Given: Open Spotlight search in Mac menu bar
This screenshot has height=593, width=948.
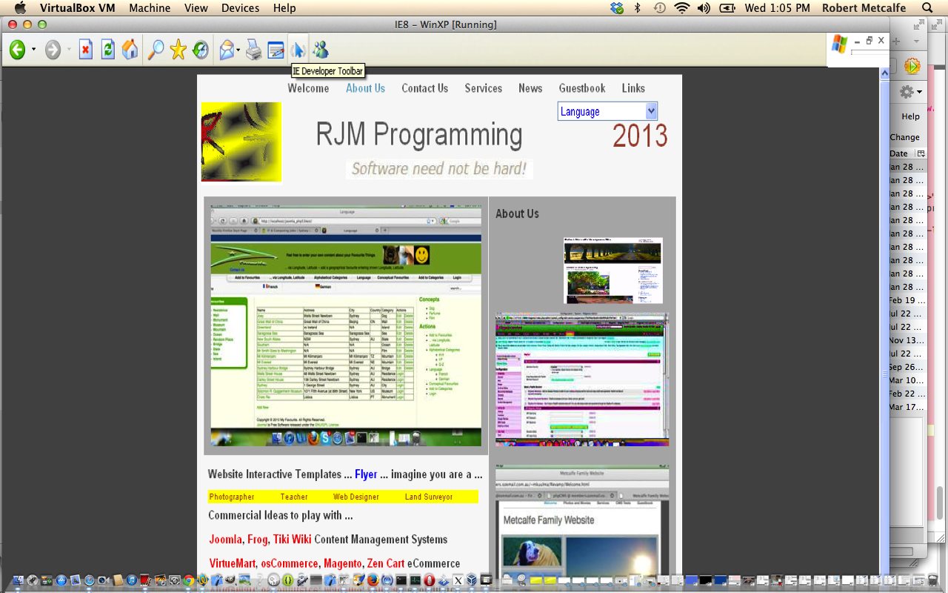Looking at the screenshot, I should [927, 8].
